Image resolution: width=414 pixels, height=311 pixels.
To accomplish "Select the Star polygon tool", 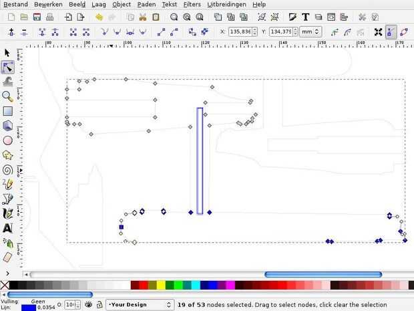I will point(7,155).
